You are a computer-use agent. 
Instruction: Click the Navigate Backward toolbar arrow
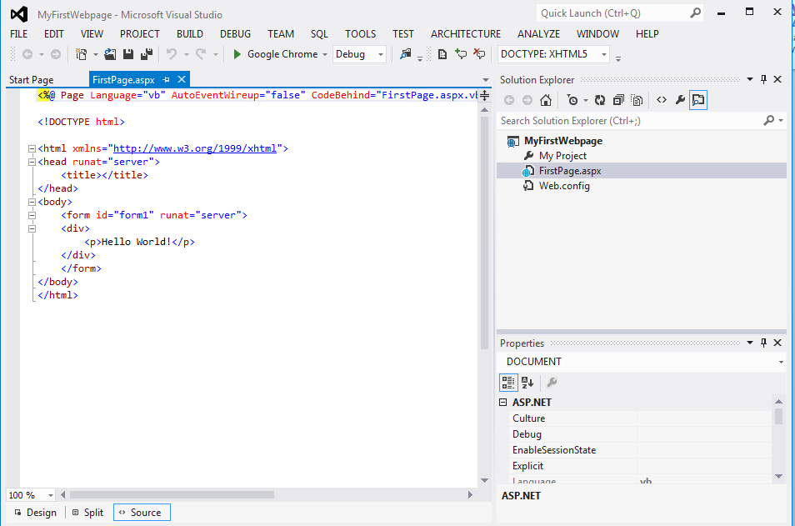click(x=27, y=54)
